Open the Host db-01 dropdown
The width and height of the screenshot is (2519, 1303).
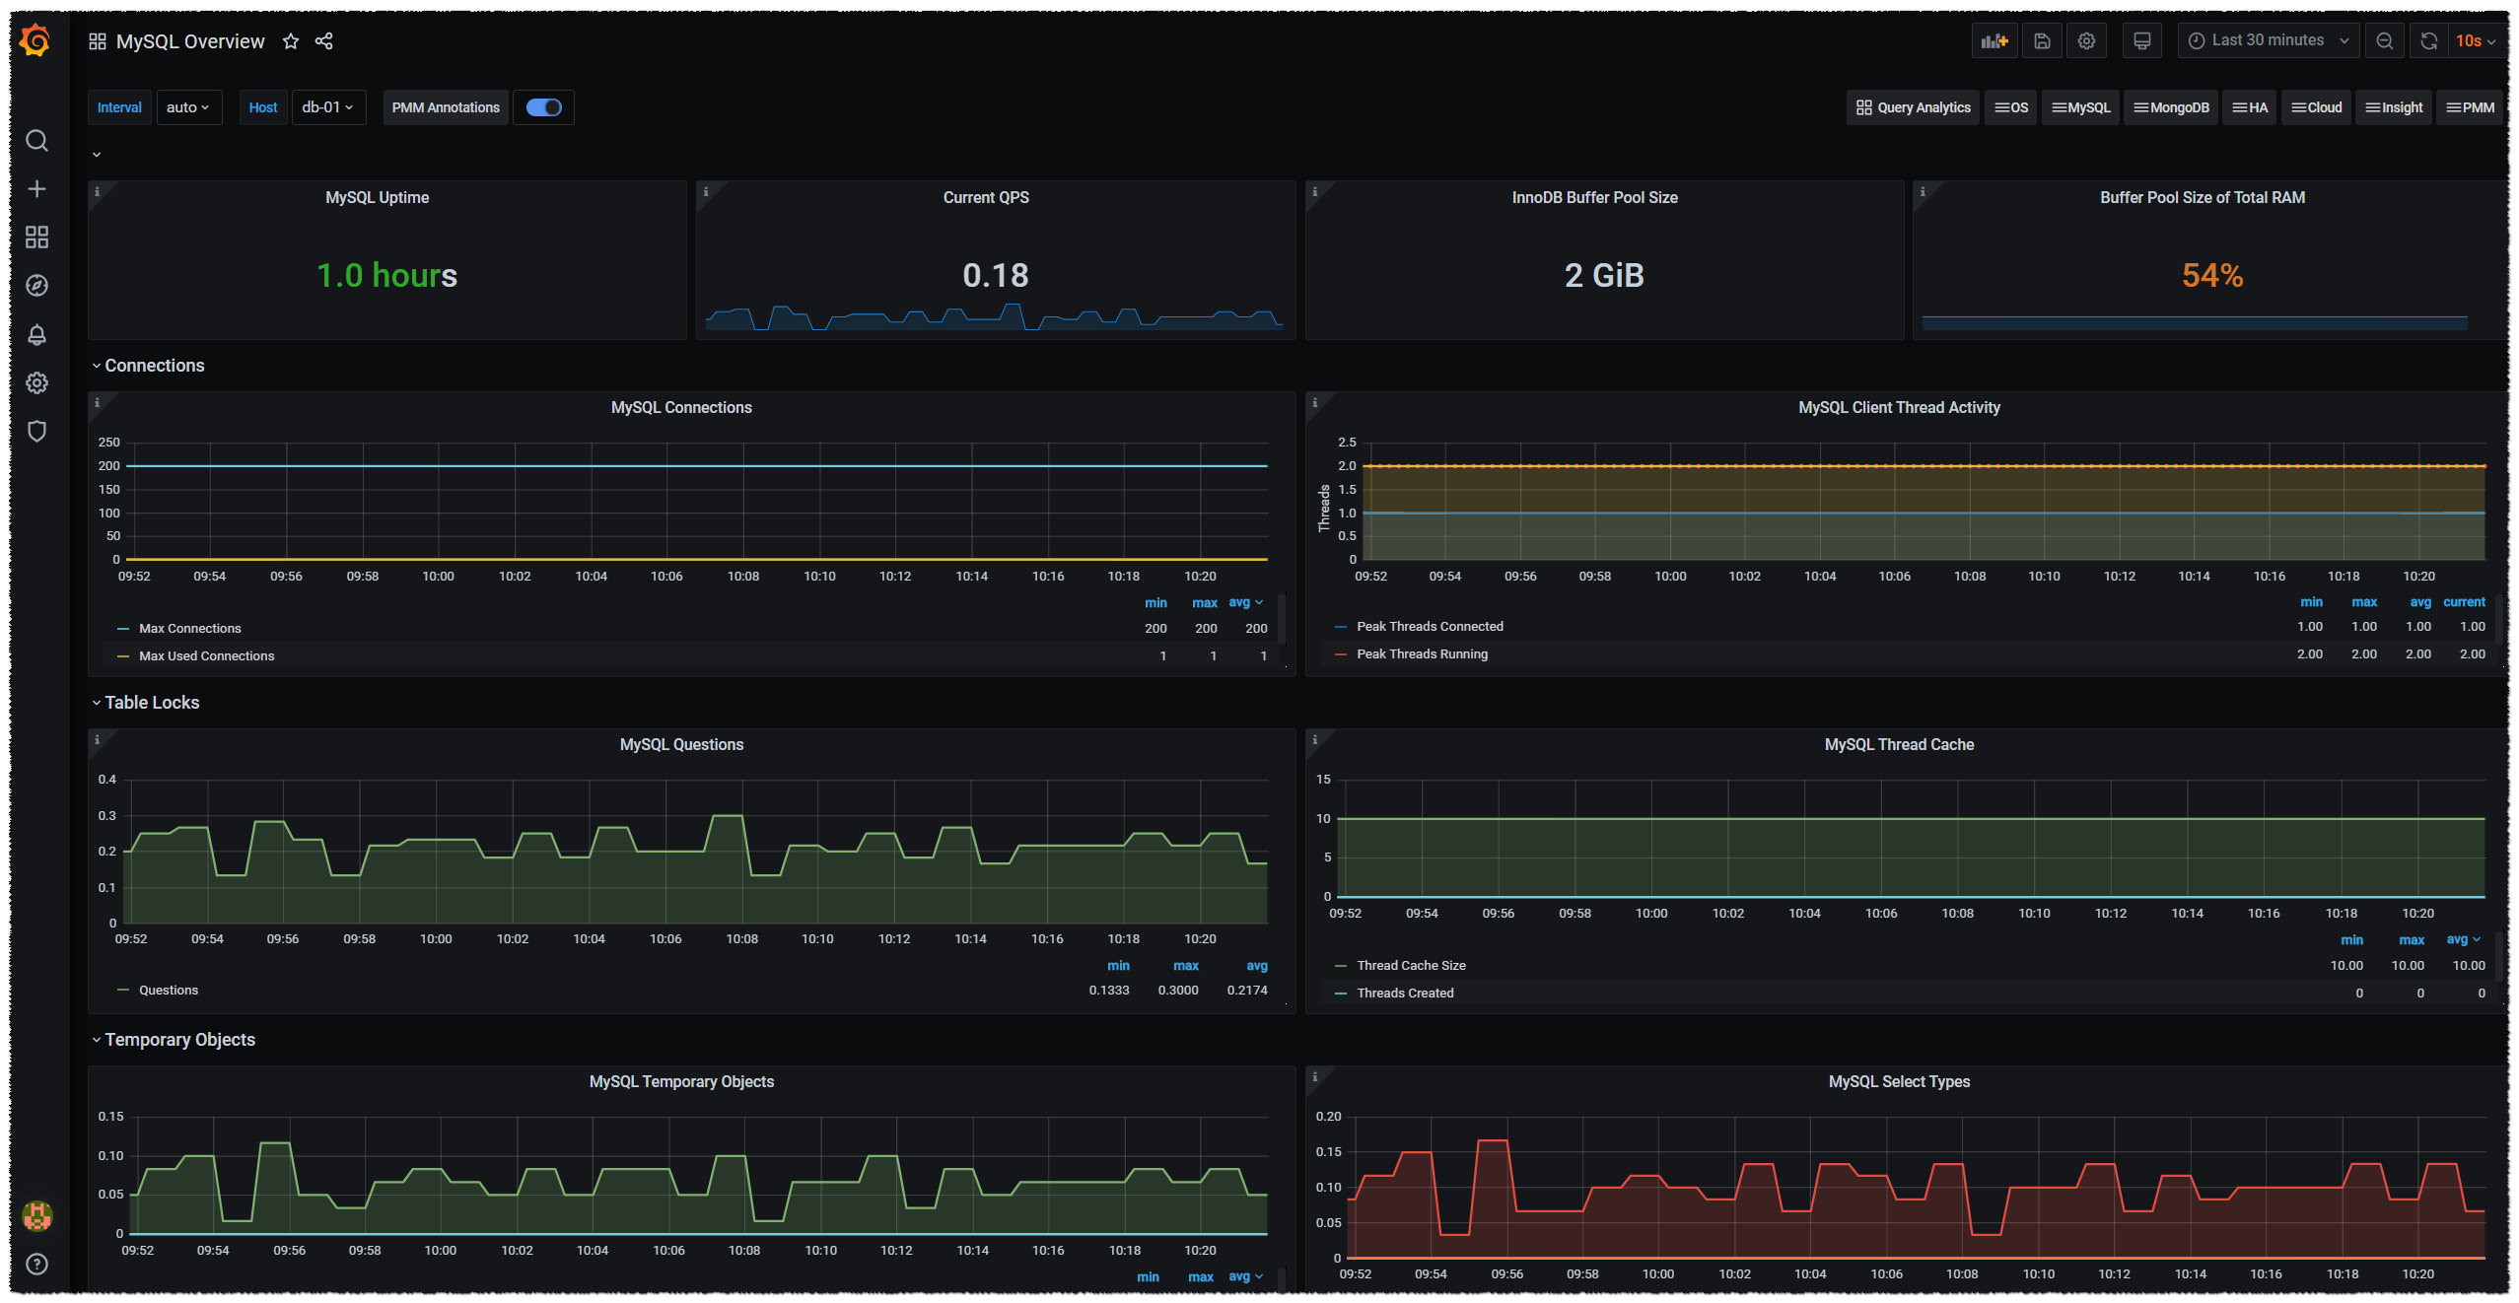pyautogui.click(x=328, y=107)
